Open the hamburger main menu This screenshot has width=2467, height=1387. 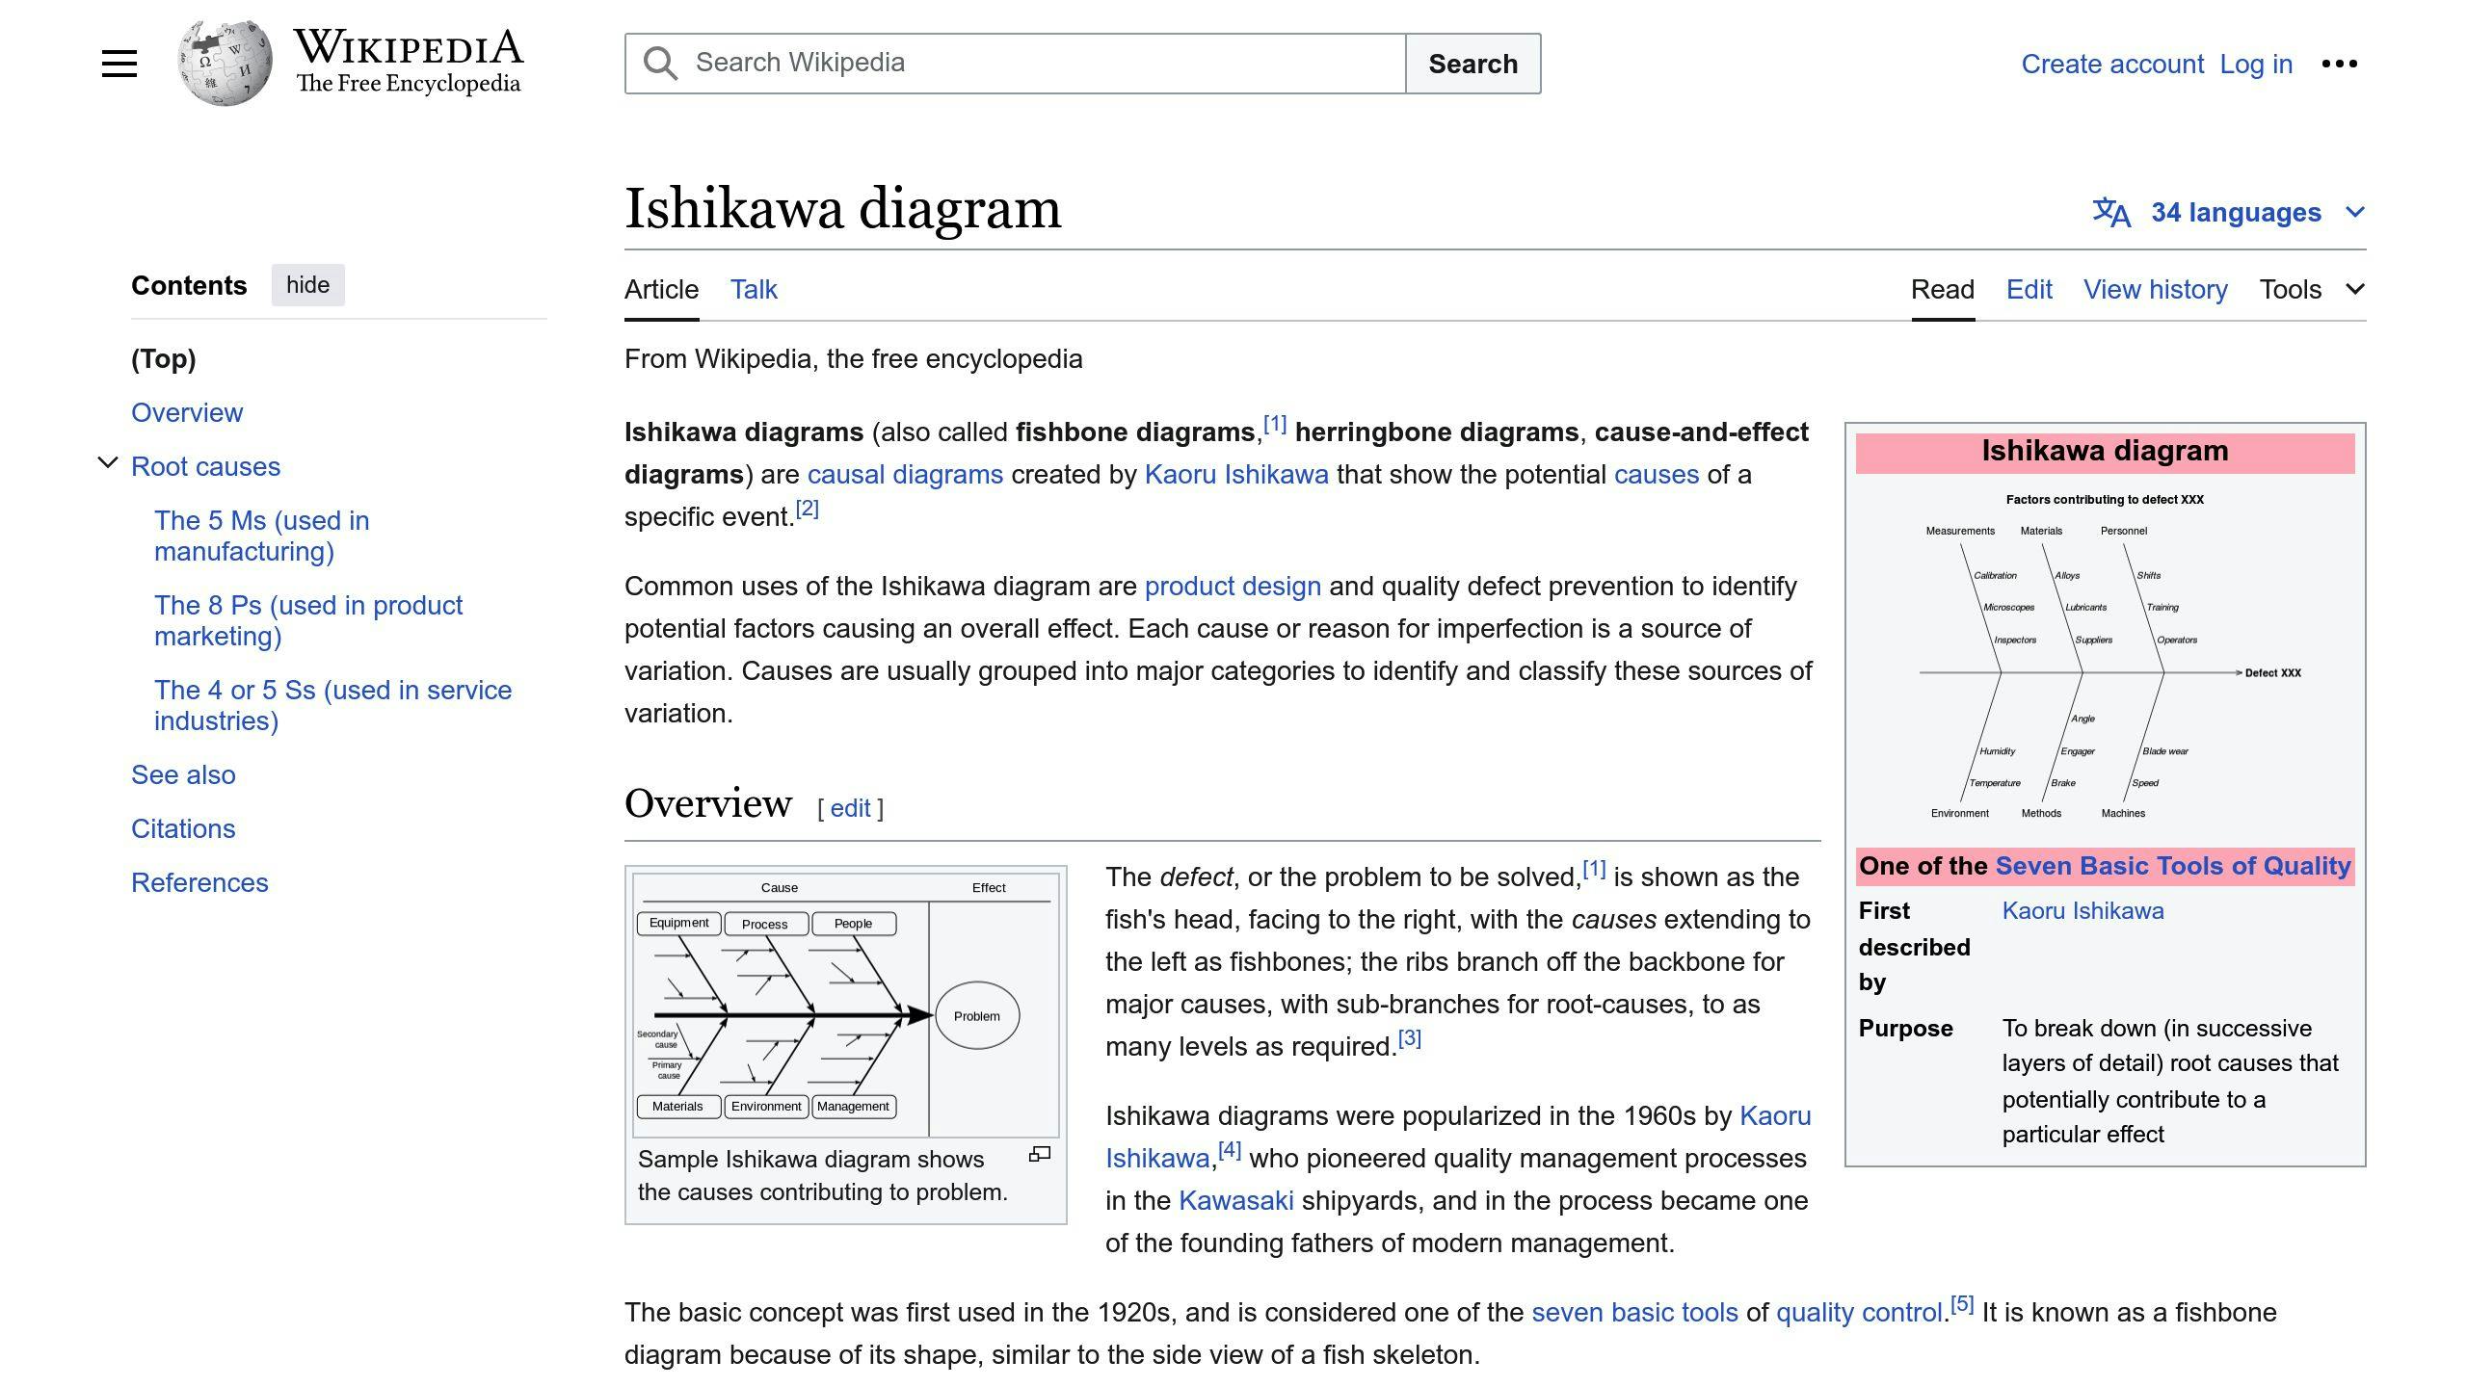tap(119, 64)
